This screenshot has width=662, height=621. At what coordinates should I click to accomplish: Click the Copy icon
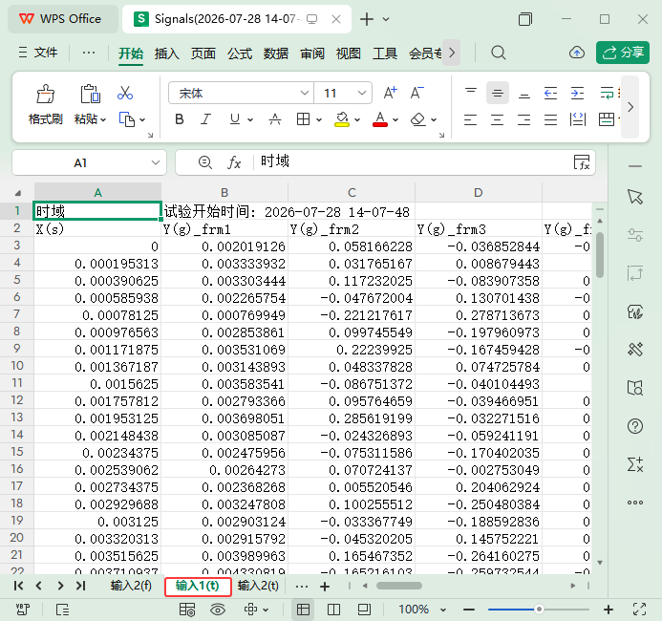(x=127, y=119)
